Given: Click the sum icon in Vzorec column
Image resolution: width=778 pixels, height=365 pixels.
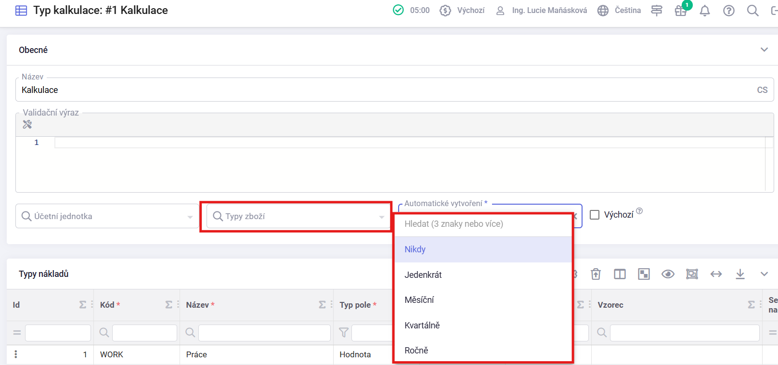Looking at the screenshot, I should [x=752, y=305].
